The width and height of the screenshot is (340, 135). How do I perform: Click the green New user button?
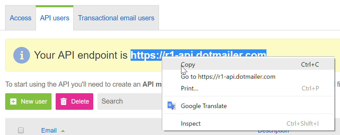(28, 102)
